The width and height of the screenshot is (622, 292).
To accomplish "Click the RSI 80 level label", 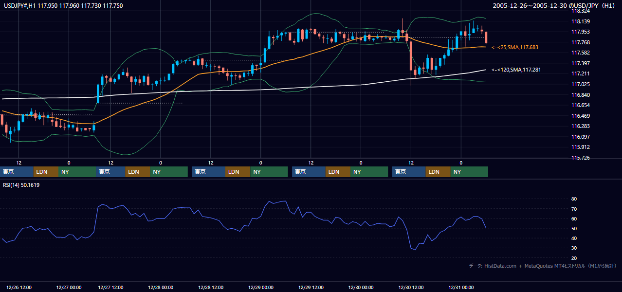I will 574,199.
